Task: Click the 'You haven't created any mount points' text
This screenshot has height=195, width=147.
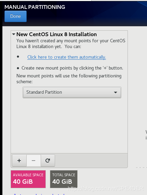Action: point(71,44)
